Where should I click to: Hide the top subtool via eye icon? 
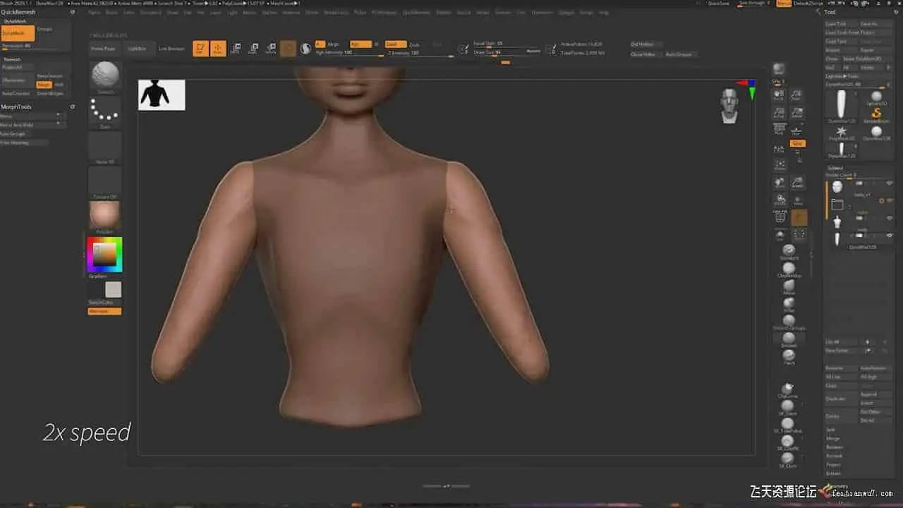tap(890, 183)
